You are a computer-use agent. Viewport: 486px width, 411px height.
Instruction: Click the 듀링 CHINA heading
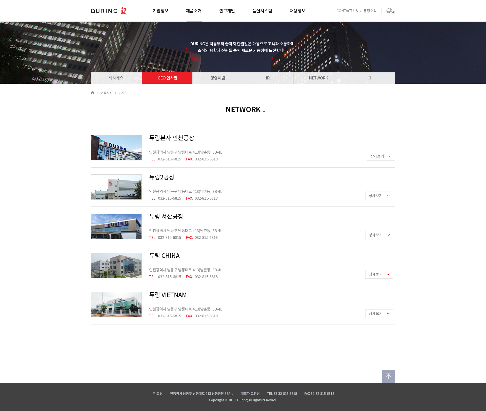tap(165, 256)
